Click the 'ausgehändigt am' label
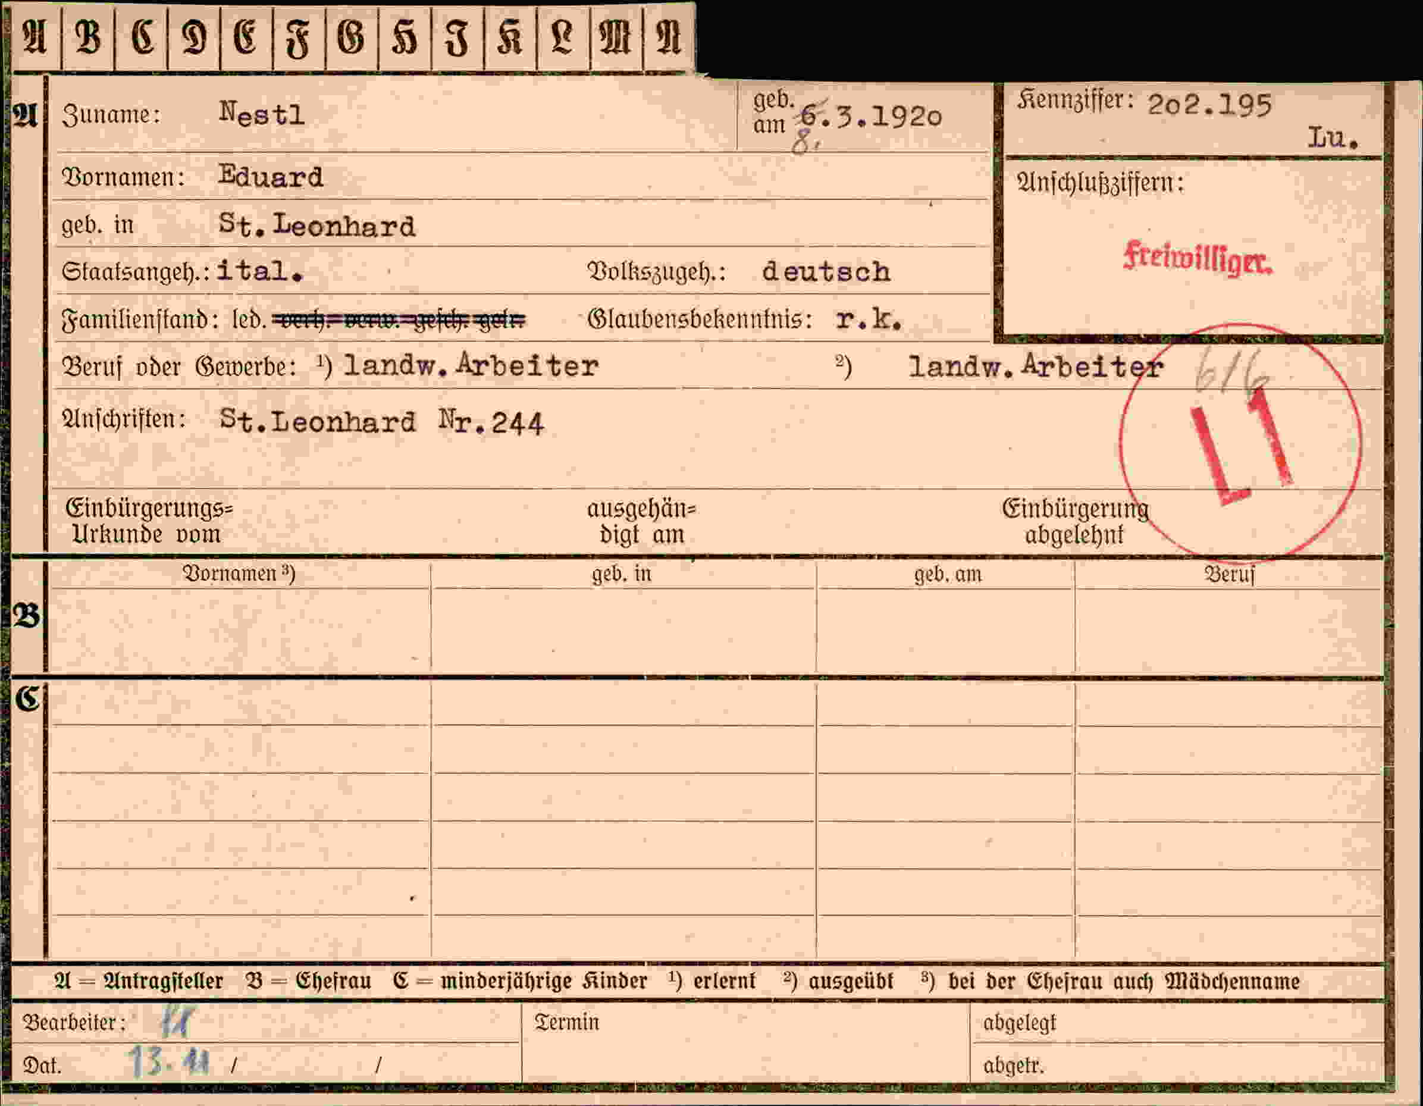Viewport: 1423px width, 1106px height. pos(642,521)
